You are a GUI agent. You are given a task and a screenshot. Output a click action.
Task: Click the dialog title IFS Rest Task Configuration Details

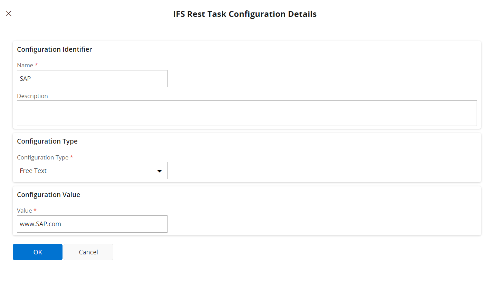(x=245, y=14)
